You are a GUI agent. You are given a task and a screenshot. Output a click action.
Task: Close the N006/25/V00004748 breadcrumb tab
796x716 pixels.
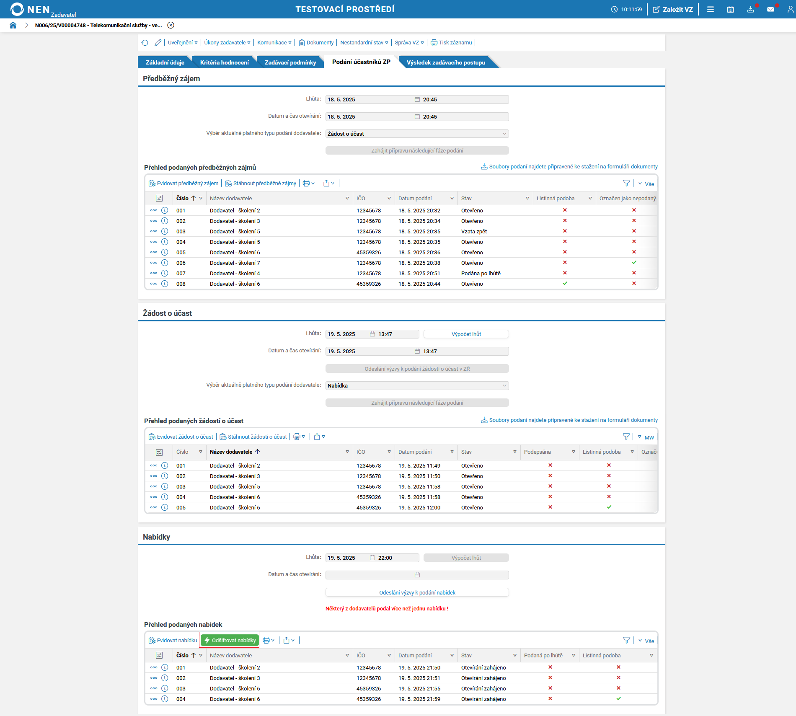171,25
